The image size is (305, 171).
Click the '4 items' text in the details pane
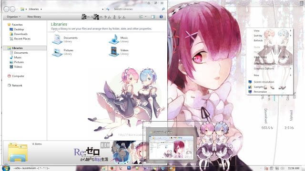(37, 144)
